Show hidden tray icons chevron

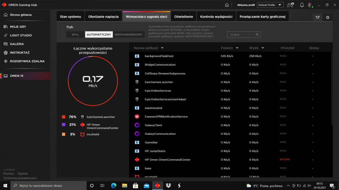[288, 186]
